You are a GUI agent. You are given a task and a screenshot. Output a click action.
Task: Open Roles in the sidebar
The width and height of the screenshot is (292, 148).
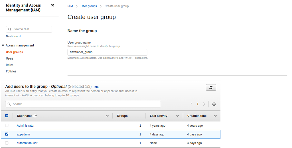pos(10,65)
